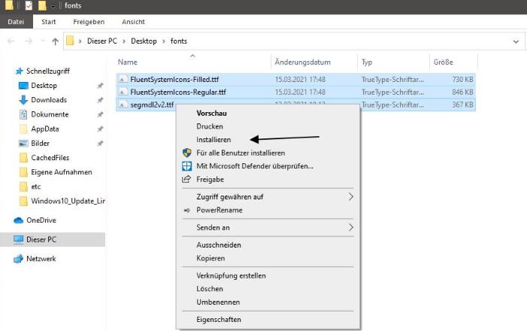
Task: Click the Freigabe context menu entry
Action: pos(210,180)
